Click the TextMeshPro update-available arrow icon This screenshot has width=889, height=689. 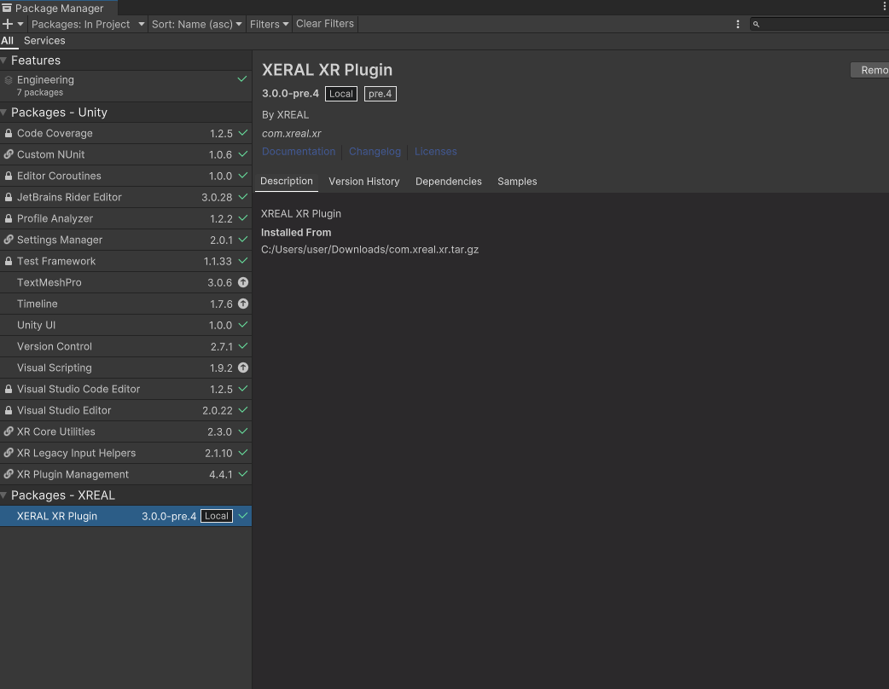click(x=242, y=282)
